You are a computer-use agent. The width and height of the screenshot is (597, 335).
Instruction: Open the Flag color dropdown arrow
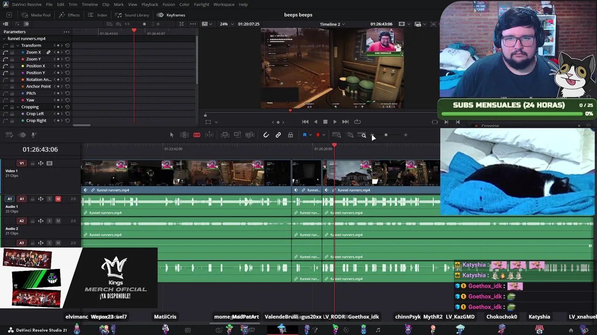[310, 135]
